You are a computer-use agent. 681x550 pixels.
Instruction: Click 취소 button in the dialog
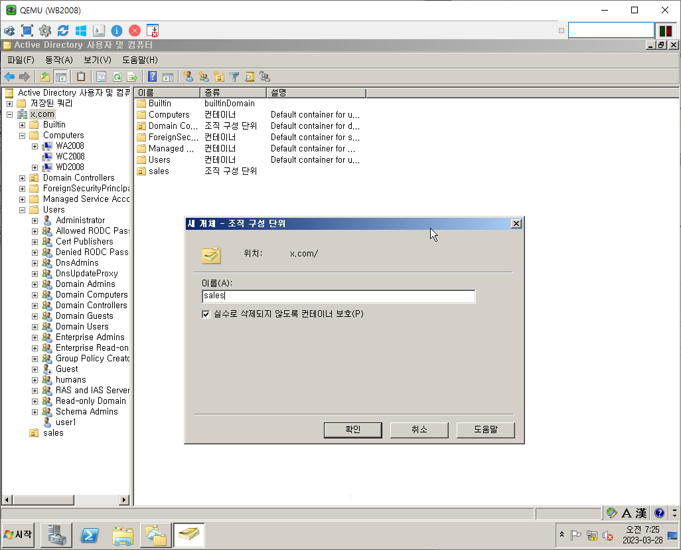[x=419, y=430]
